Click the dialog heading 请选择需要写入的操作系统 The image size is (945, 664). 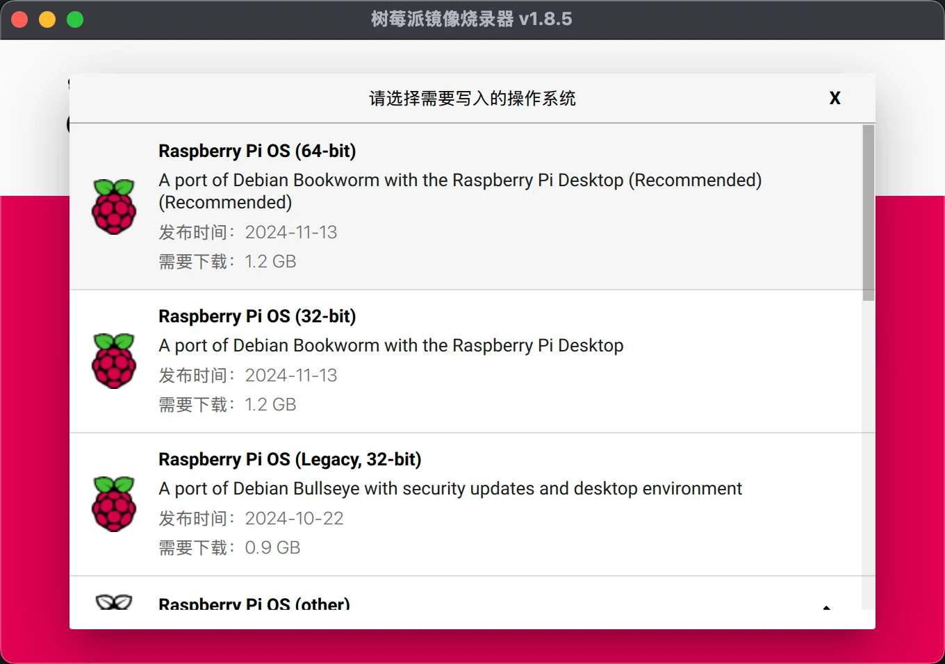tap(472, 98)
